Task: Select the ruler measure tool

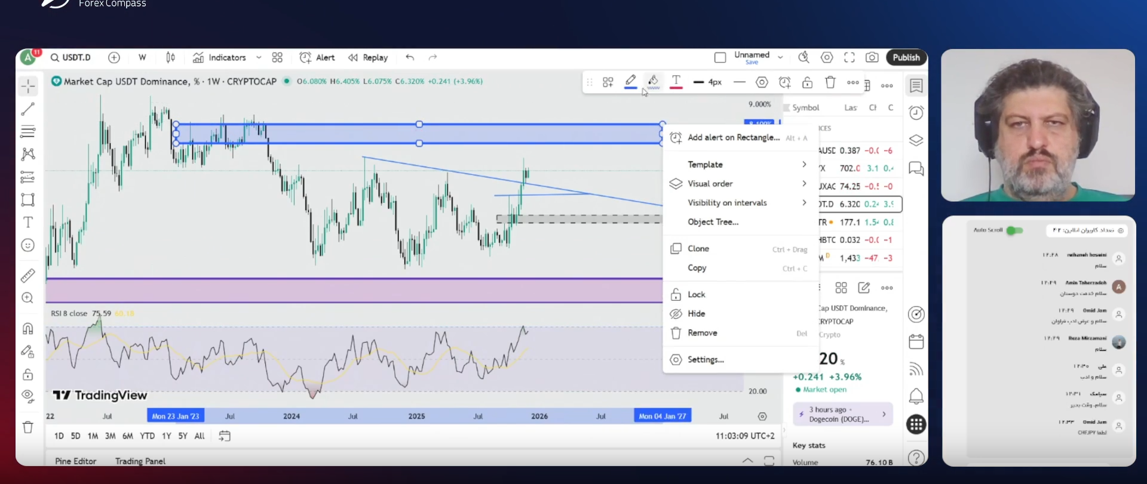Action: 28,276
